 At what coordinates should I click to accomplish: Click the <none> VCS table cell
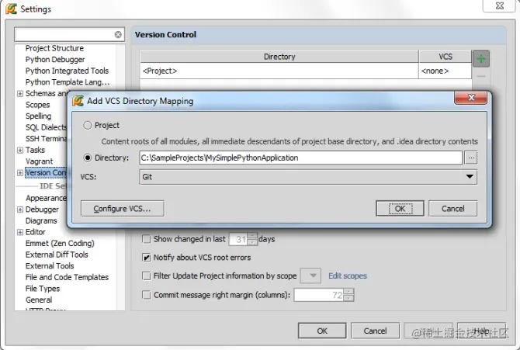(445, 71)
